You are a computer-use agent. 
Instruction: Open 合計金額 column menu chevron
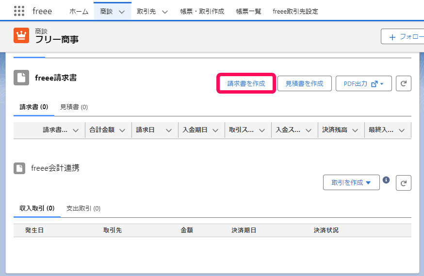pyautogui.click(x=122, y=130)
